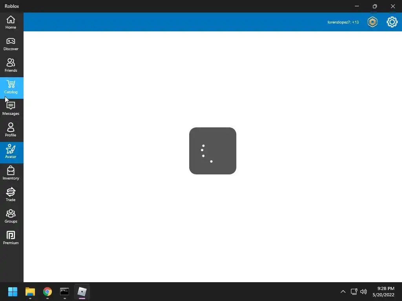Screen dimensions: 402x301
Task: Close the Roblox window
Action: [393, 6]
